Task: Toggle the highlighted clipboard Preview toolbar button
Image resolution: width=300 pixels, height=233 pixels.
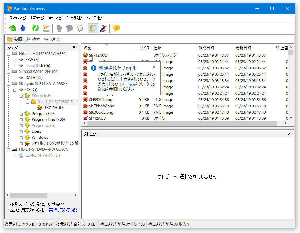Action: click(x=93, y=28)
